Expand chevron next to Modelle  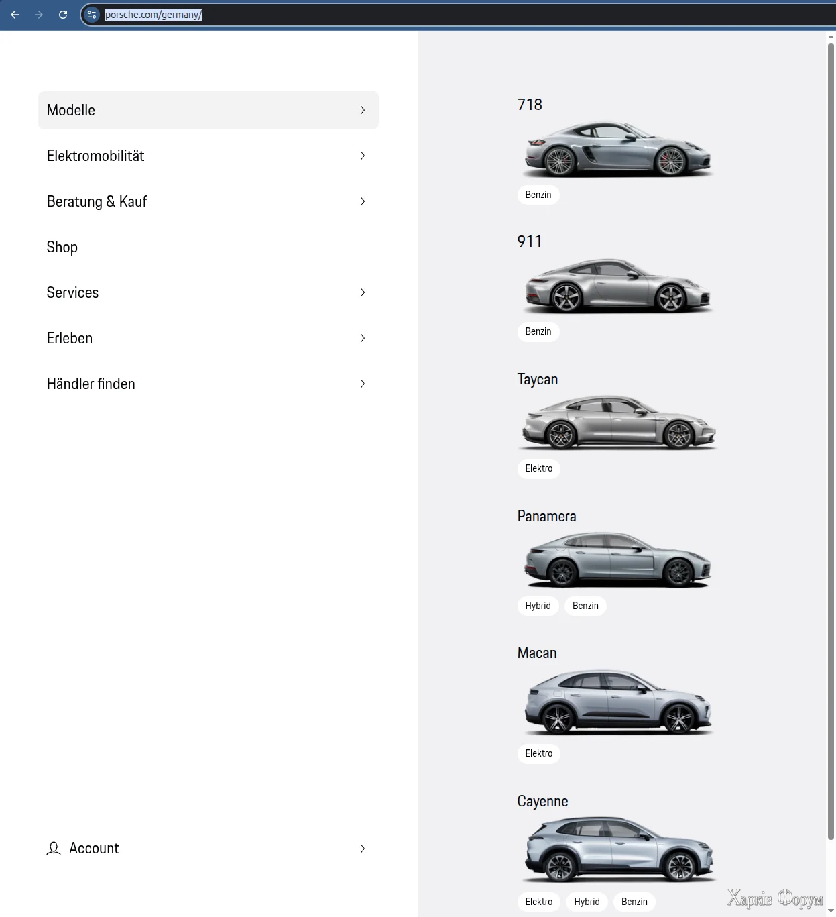tap(363, 110)
